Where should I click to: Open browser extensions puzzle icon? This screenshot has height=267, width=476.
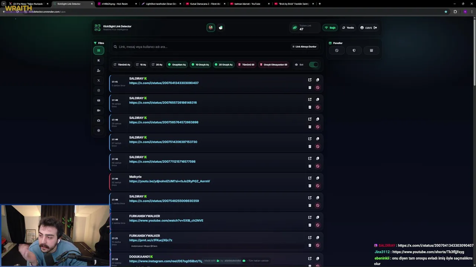(x=455, y=11)
